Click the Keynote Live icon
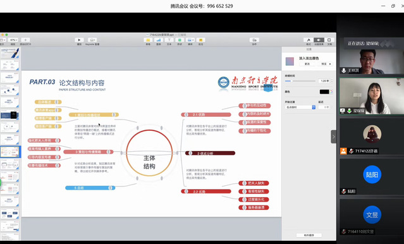 [x=92, y=40]
